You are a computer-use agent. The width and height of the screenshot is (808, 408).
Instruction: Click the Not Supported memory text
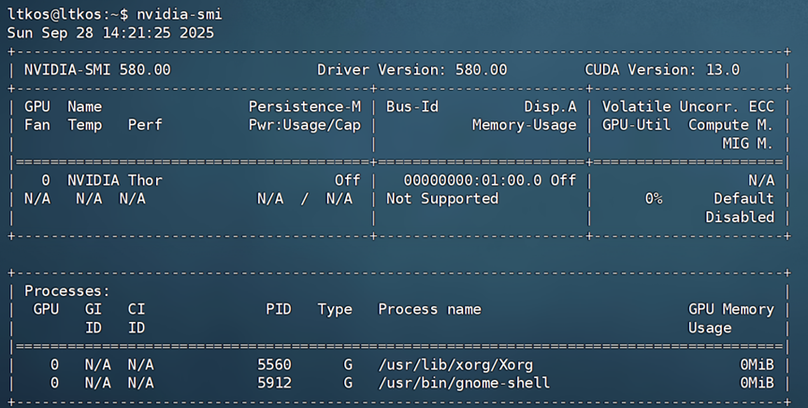pos(442,198)
